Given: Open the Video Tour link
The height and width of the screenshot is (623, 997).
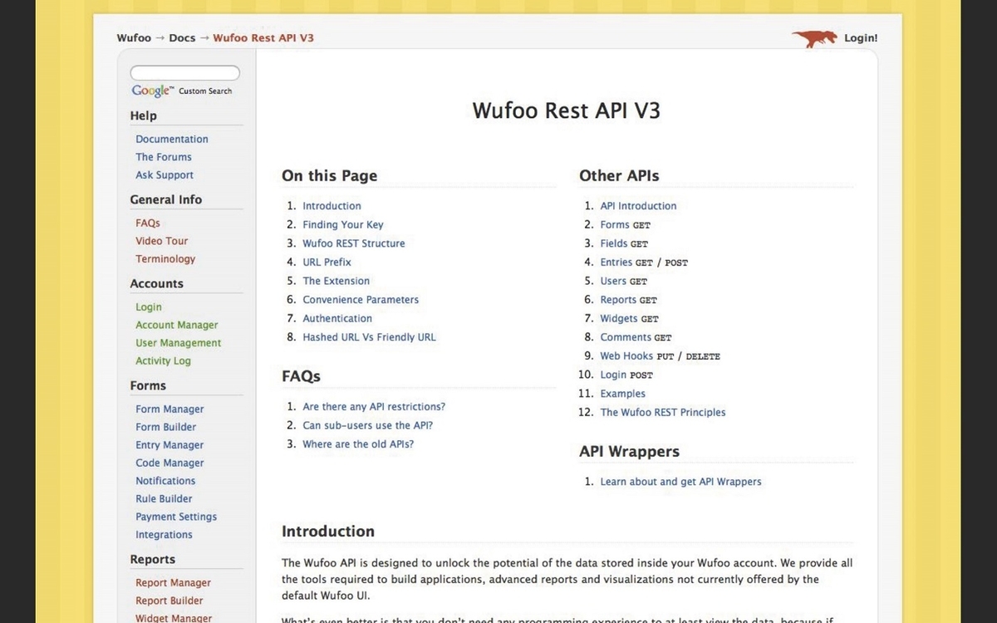Looking at the screenshot, I should click(162, 241).
